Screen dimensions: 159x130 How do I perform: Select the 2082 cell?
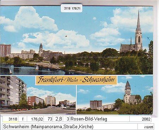click(x=140, y=119)
